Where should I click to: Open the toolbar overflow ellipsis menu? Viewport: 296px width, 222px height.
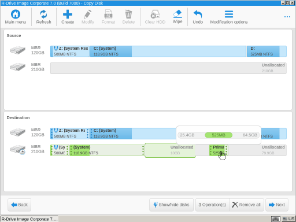(x=287, y=17)
